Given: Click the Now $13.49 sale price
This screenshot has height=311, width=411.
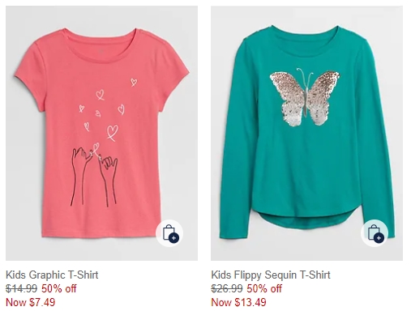Looking at the screenshot, I should (238, 302).
